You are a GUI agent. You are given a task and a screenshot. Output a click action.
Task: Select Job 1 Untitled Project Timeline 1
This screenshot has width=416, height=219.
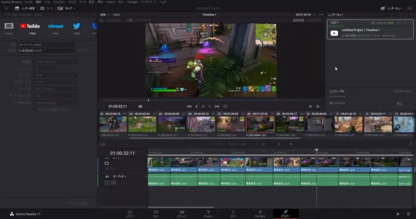(370, 30)
